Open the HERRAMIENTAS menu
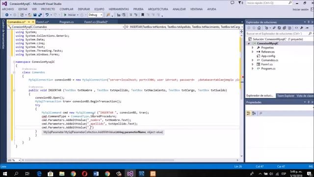The width and height of the screenshot is (314, 177). tap(119, 9)
